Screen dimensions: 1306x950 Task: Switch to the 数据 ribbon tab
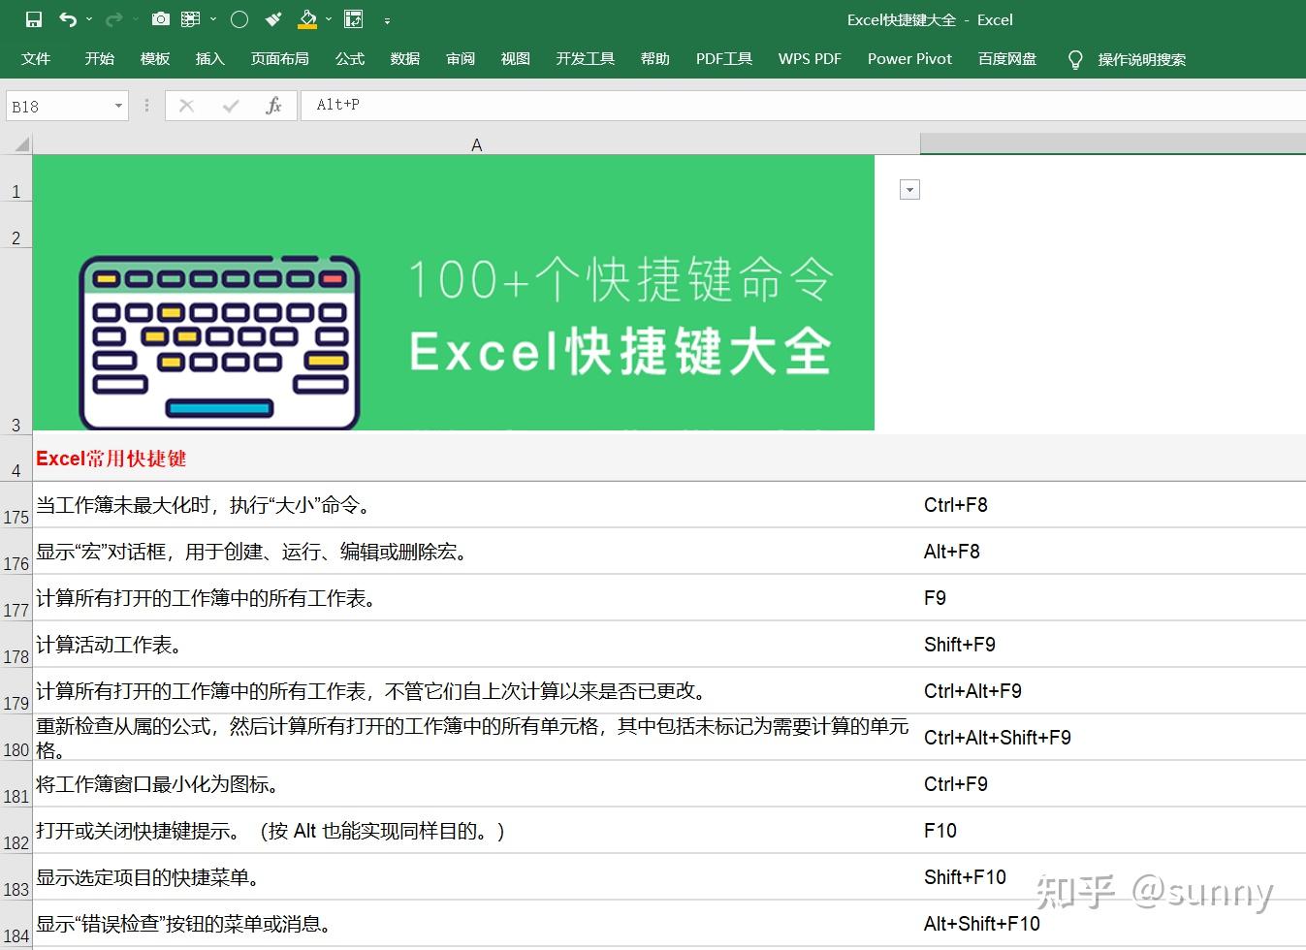tap(405, 59)
